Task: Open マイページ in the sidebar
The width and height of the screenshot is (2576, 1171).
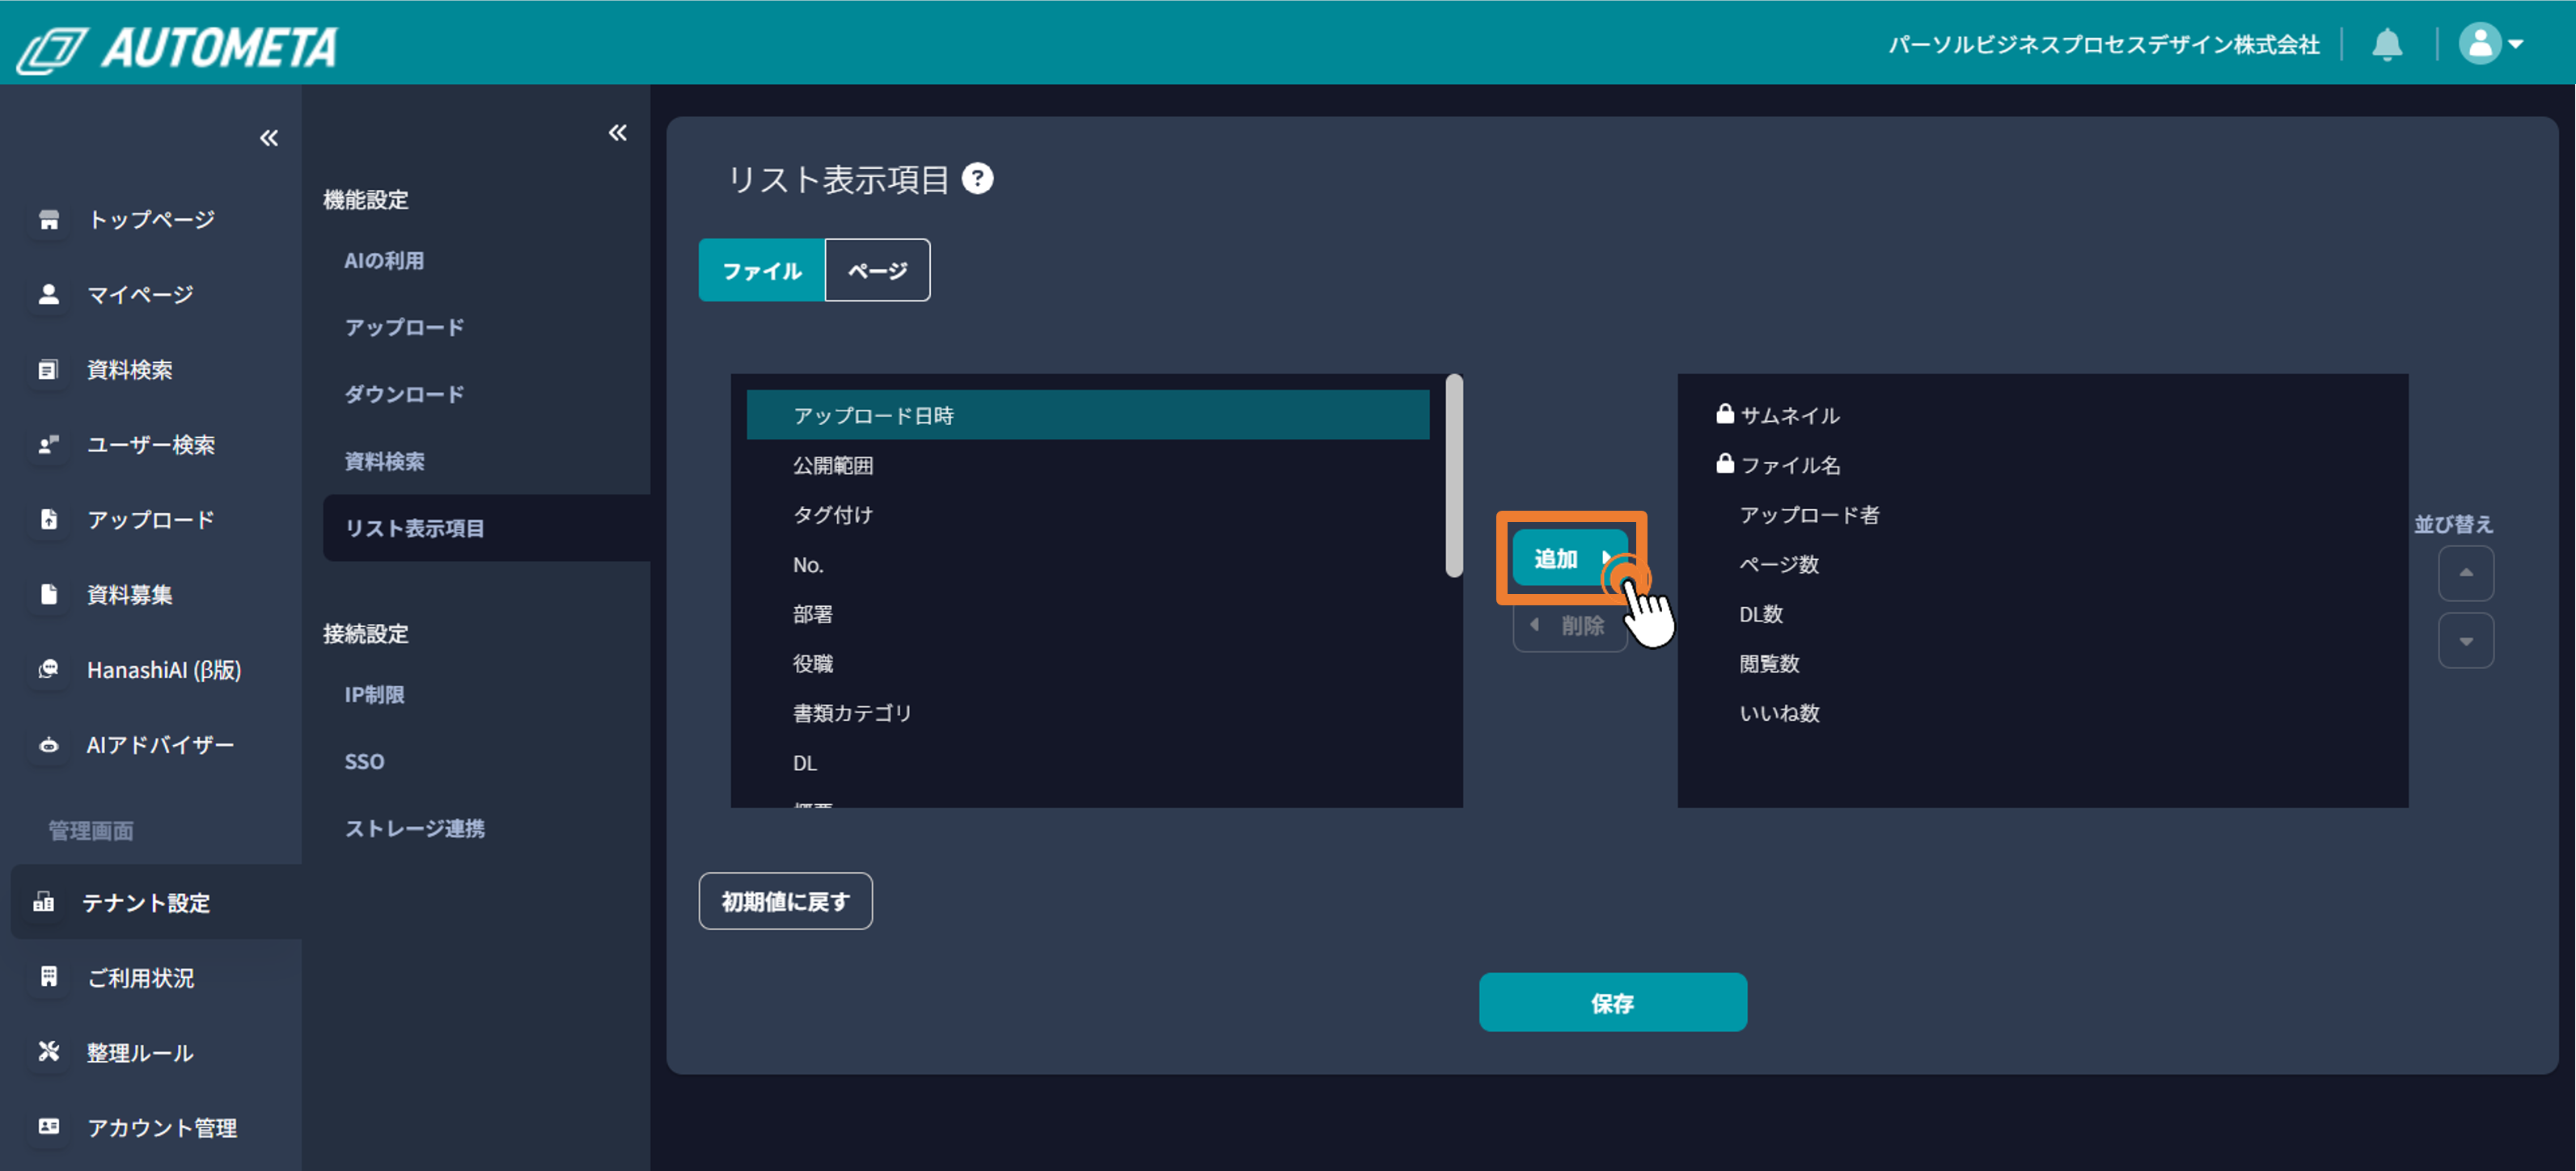Action: point(140,295)
